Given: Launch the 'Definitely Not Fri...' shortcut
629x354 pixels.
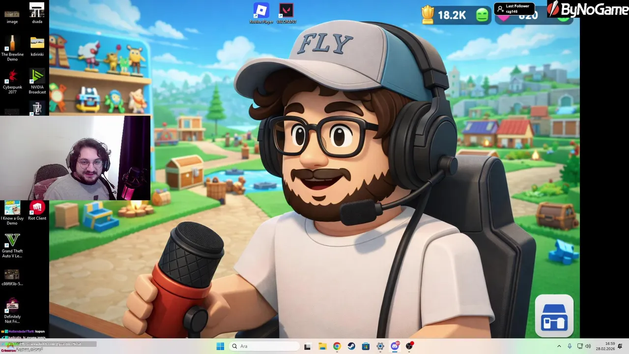Looking at the screenshot, I should coord(12,311).
